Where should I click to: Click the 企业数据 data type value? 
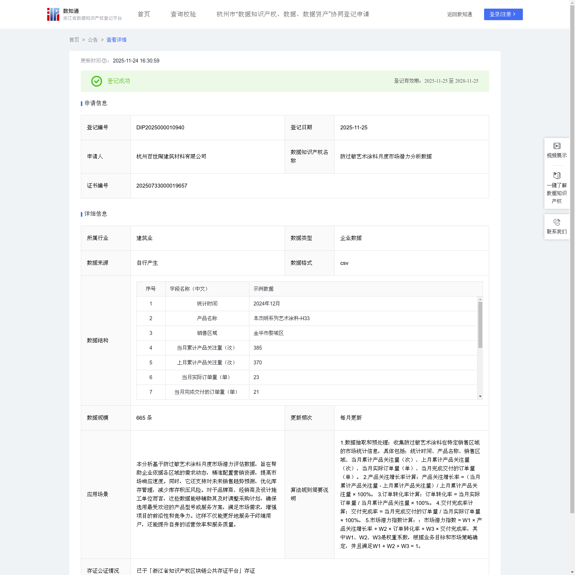[351, 238]
